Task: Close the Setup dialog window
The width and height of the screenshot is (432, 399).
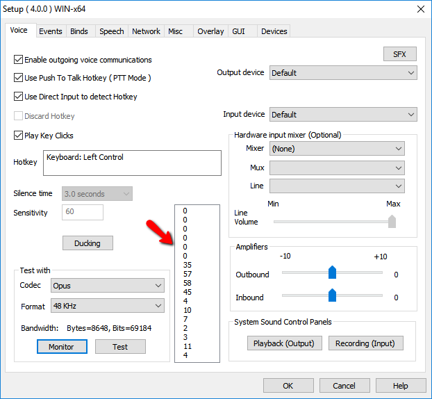Action: (420, 9)
